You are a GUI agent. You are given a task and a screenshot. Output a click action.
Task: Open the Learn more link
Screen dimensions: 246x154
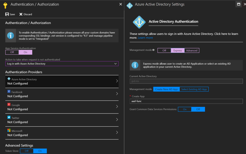point(145,38)
